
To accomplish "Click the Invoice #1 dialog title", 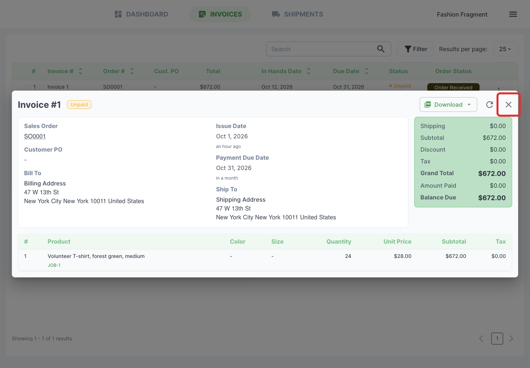I will 39,105.
